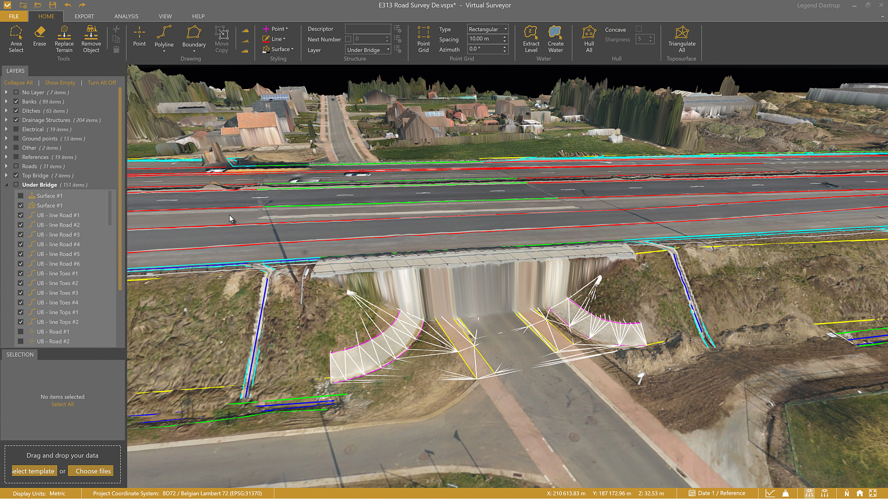
Task: Activate the Erase tool
Action: point(39,37)
